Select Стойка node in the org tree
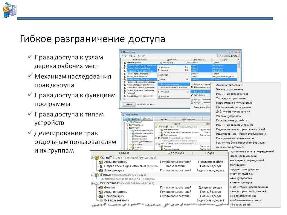The image size is (287, 215). point(138,147)
